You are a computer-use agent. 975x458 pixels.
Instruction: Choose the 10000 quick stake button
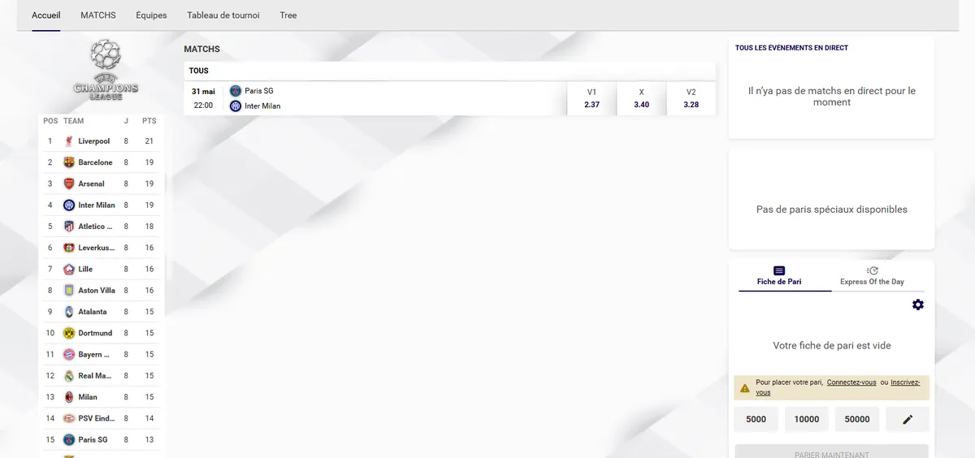(806, 419)
